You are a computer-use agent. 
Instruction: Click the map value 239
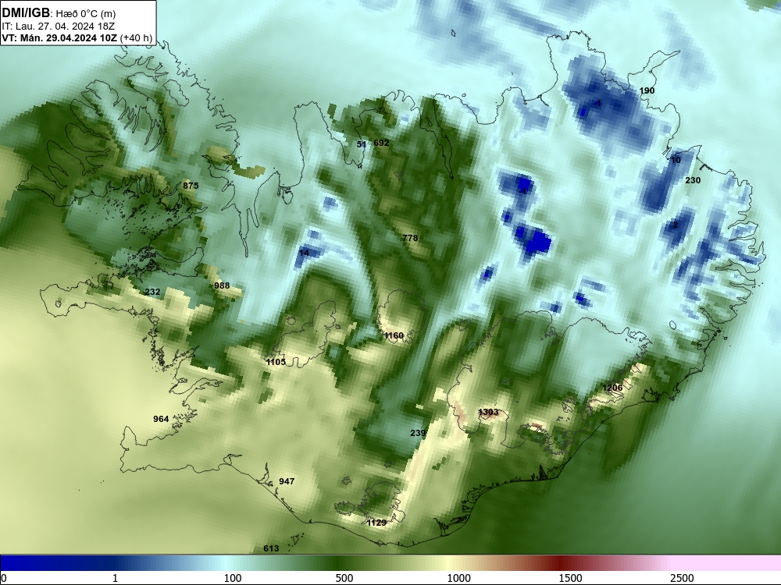pyautogui.click(x=417, y=433)
